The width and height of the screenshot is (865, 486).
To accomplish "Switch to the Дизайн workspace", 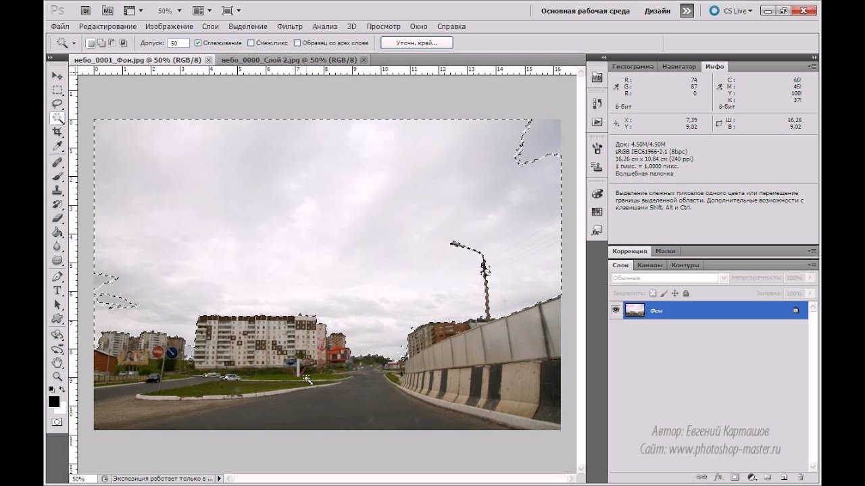I will (657, 11).
